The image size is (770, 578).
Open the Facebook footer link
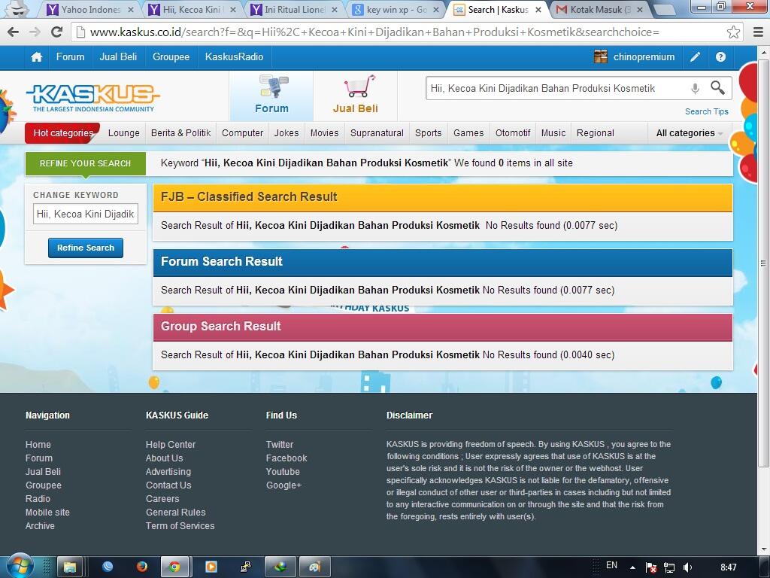point(286,458)
